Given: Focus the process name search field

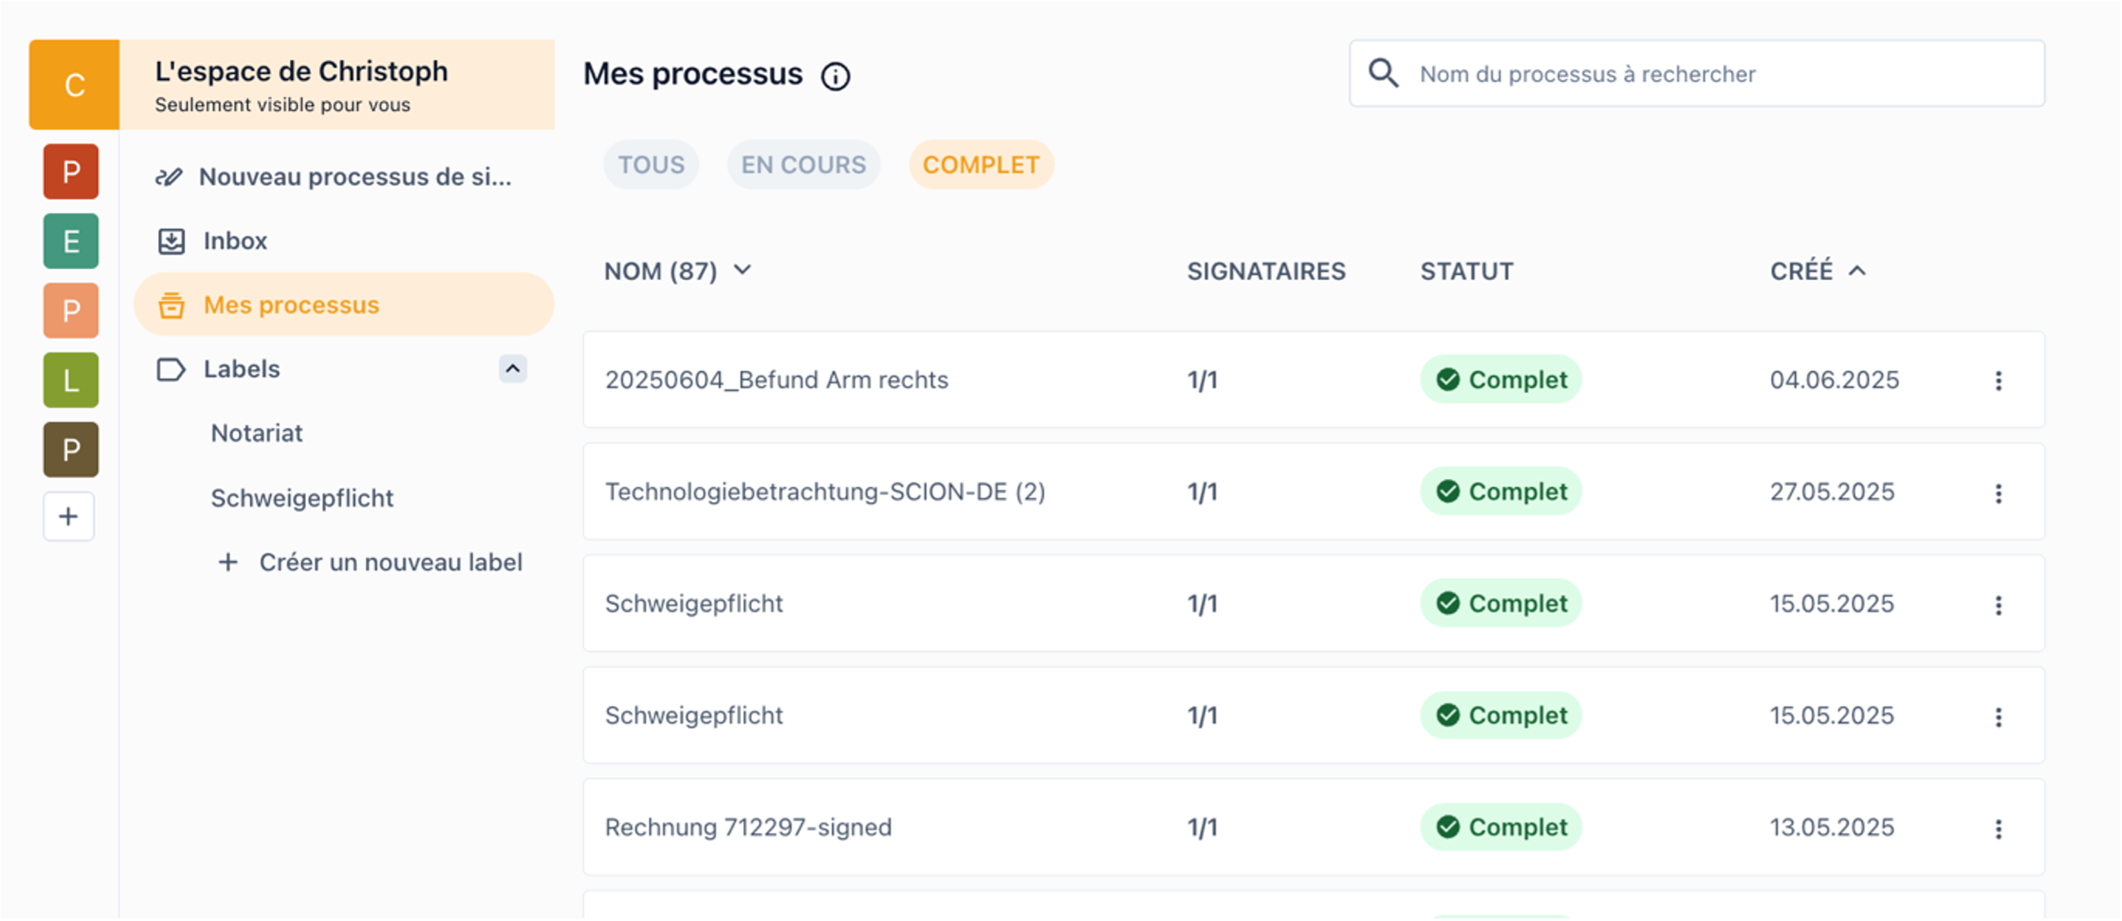Looking at the screenshot, I should click(x=1713, y=74).
